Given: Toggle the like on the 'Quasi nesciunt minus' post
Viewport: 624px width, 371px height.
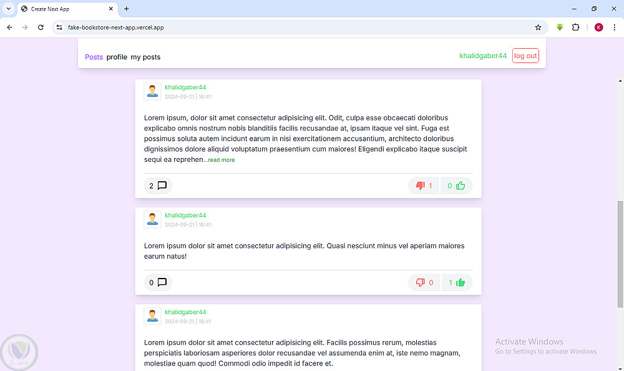Looking at the screenshot, I should pos(457,282).
